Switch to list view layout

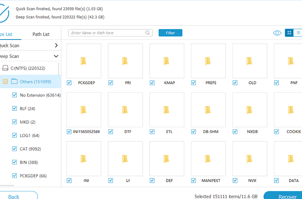298,33
